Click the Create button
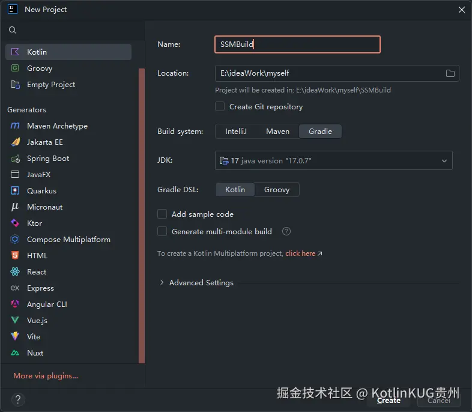Screen dimensions: 472x412 389,401
